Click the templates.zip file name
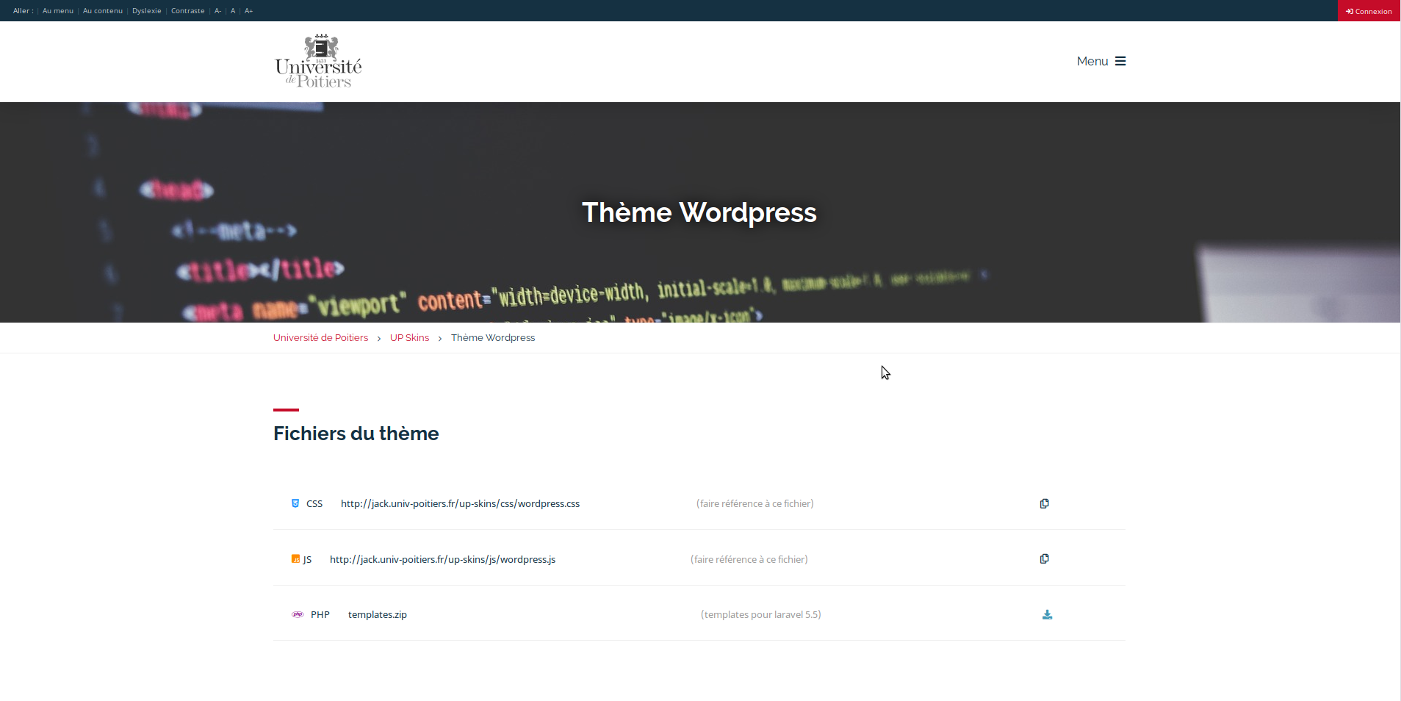 tap(378, 614)
